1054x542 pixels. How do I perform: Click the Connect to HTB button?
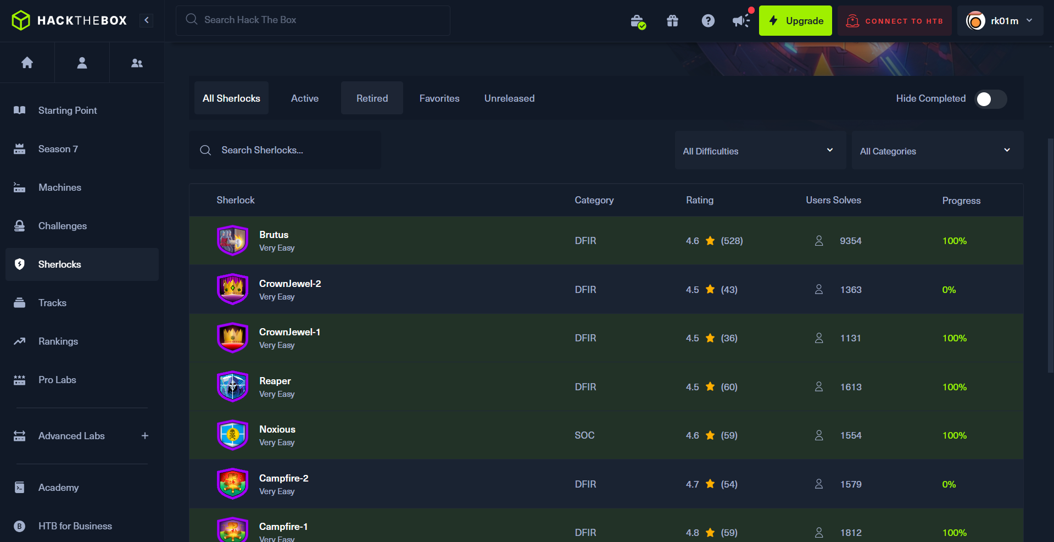895,21
